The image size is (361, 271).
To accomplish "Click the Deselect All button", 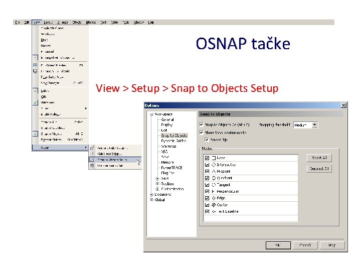I will [319, 169].
